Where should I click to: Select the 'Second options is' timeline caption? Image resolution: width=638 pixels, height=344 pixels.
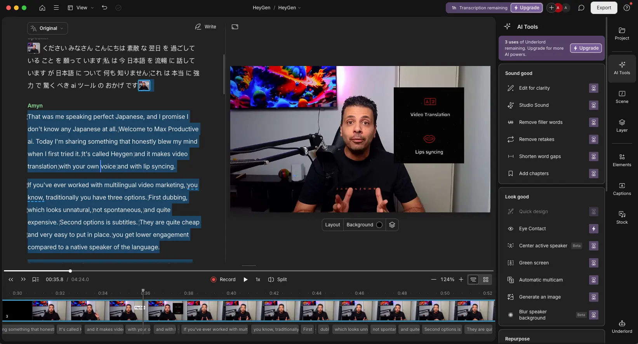click(442, 329)
